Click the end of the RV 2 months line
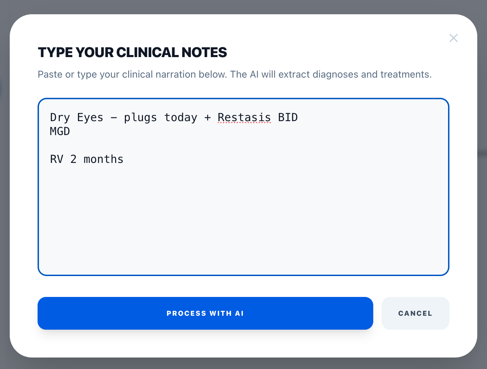The width and height of the screenshot is (487, 369). pos(125,159)
